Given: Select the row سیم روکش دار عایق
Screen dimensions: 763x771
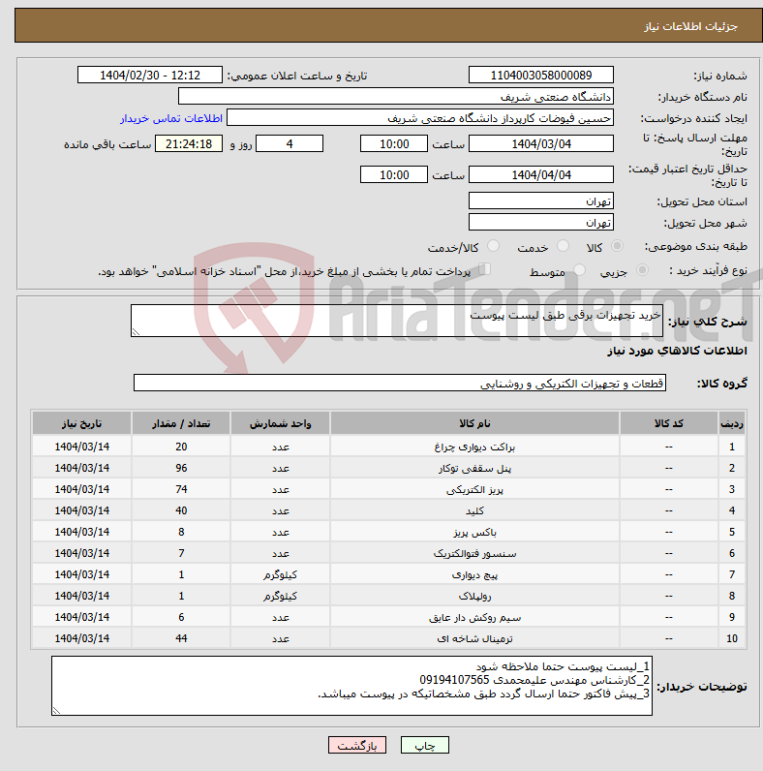Looking at the screenshot, I should [389, 617].
